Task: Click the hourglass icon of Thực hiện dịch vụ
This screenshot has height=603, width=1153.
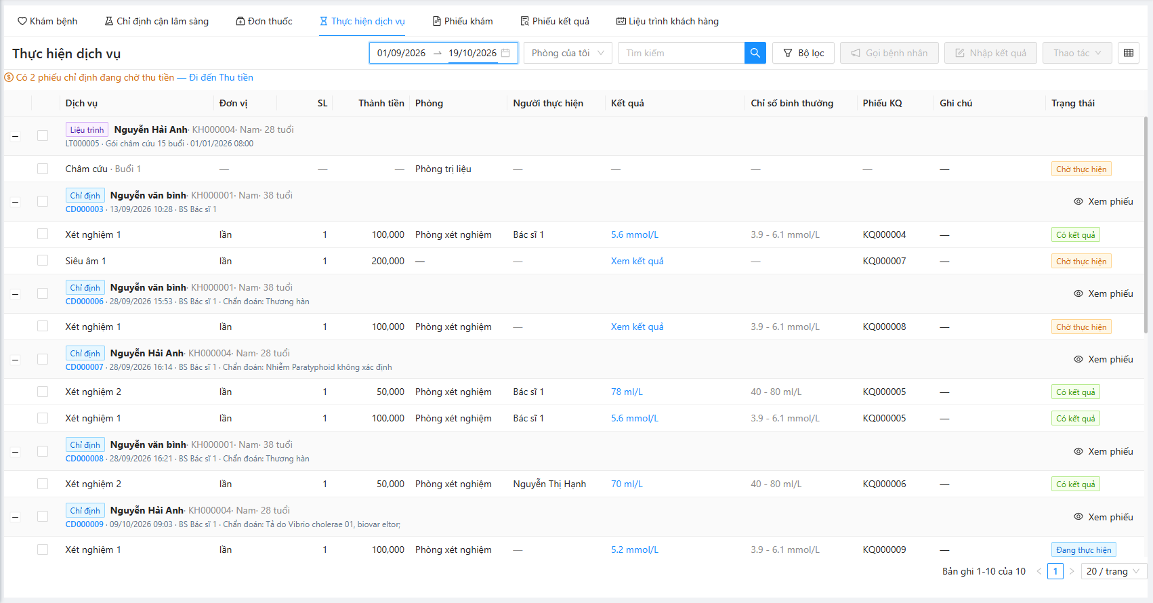Action: [x=324, y=21]
